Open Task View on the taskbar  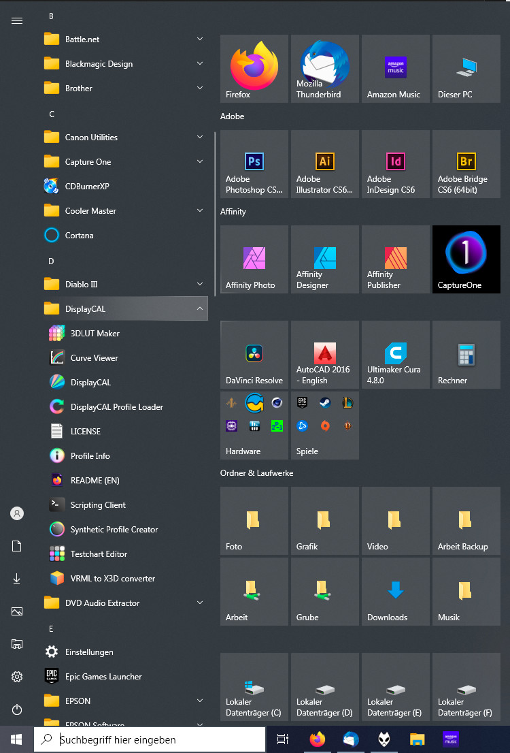pos(283,739)
